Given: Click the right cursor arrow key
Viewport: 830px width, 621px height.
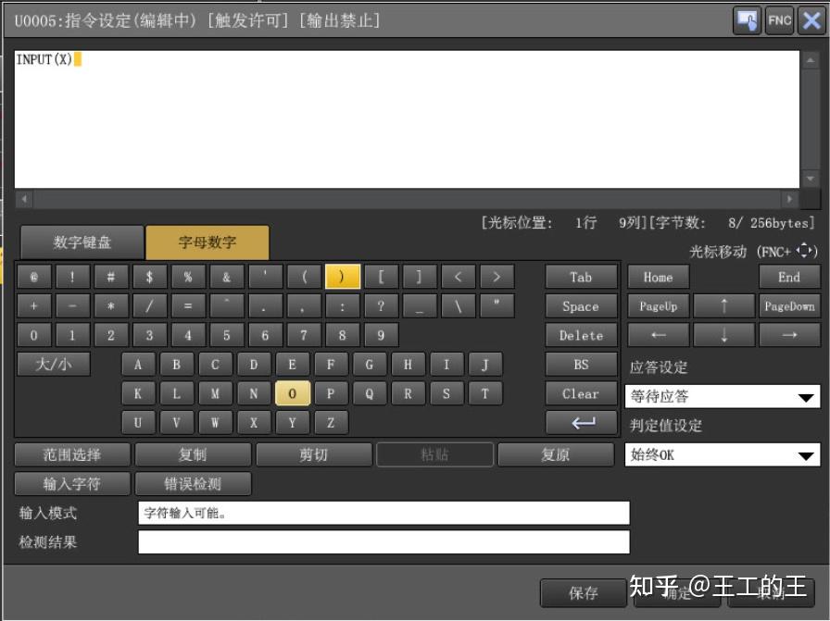Looking at the screenshot, I should click(789, 334).
